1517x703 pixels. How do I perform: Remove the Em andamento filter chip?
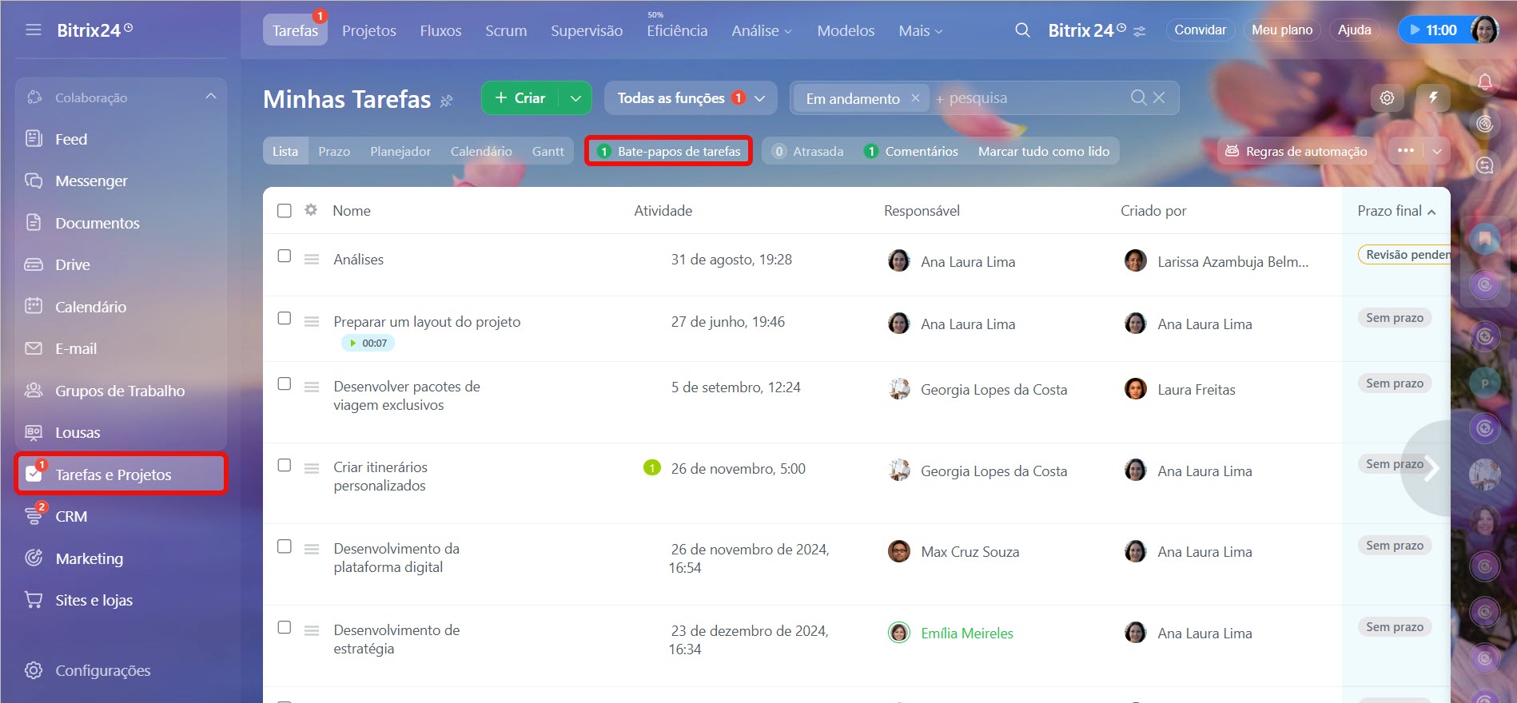click(x=915, y=98)
